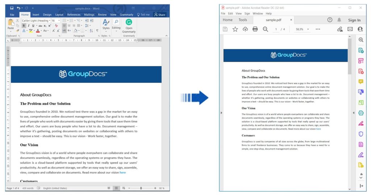Toggle Bold formatting in Word
371x196 pixels.
[x=24, y=26]
